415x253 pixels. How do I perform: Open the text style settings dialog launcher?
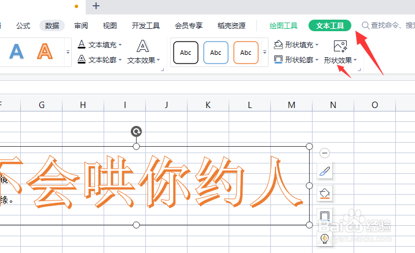pos(163,70)
